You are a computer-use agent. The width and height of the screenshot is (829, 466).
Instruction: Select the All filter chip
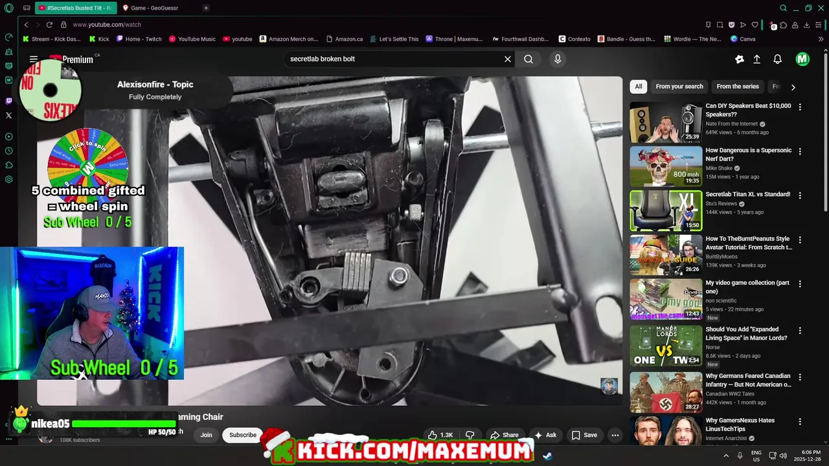tap(639, 86)
